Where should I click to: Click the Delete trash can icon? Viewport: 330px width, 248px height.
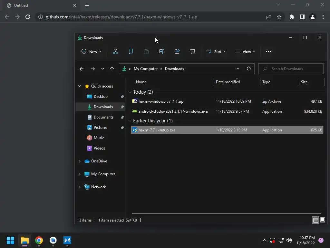click(193, 51)
